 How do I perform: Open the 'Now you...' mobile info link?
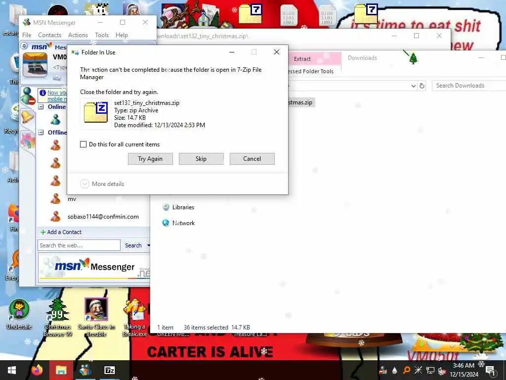pyautogui.click(x=57, y=95)
